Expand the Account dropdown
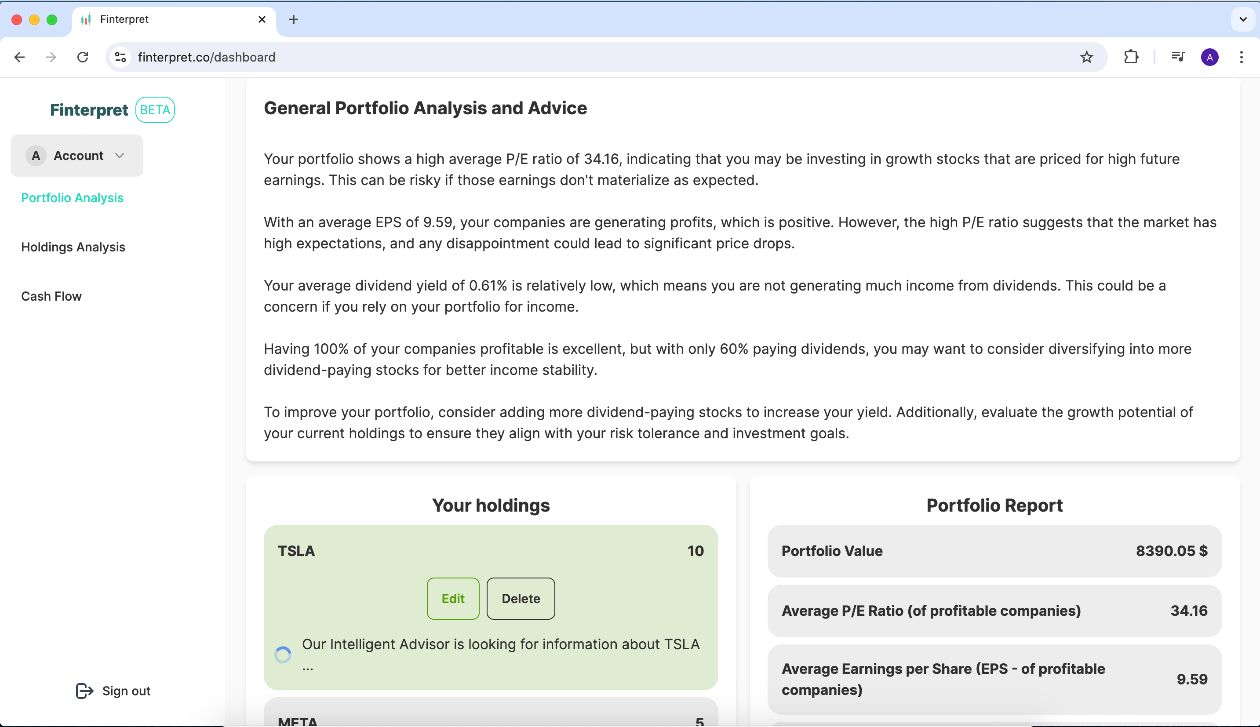The width and height of the screenshot is (1260, 727). pyautogui.click(x=77, y=156)
